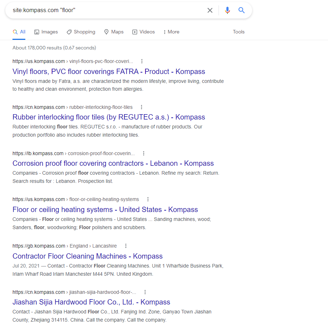Visit Floor or ceiling heating systems result
328x328 pixels.
pyautogui.click(x=105, y=210)
